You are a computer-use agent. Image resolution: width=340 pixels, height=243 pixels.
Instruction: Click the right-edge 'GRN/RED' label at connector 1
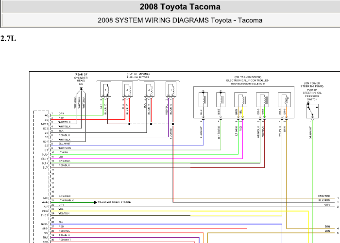point(324,196)
